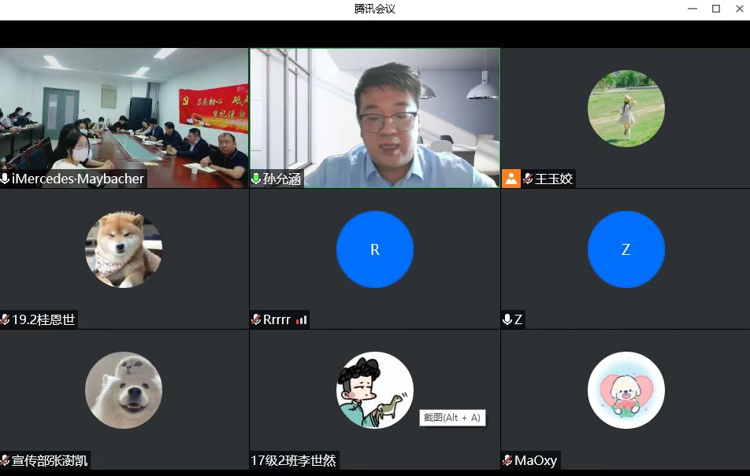Click the muted microphone icon beside Rrrrr
The height and width of the screenshot is (476, 750).
point(256,319)
